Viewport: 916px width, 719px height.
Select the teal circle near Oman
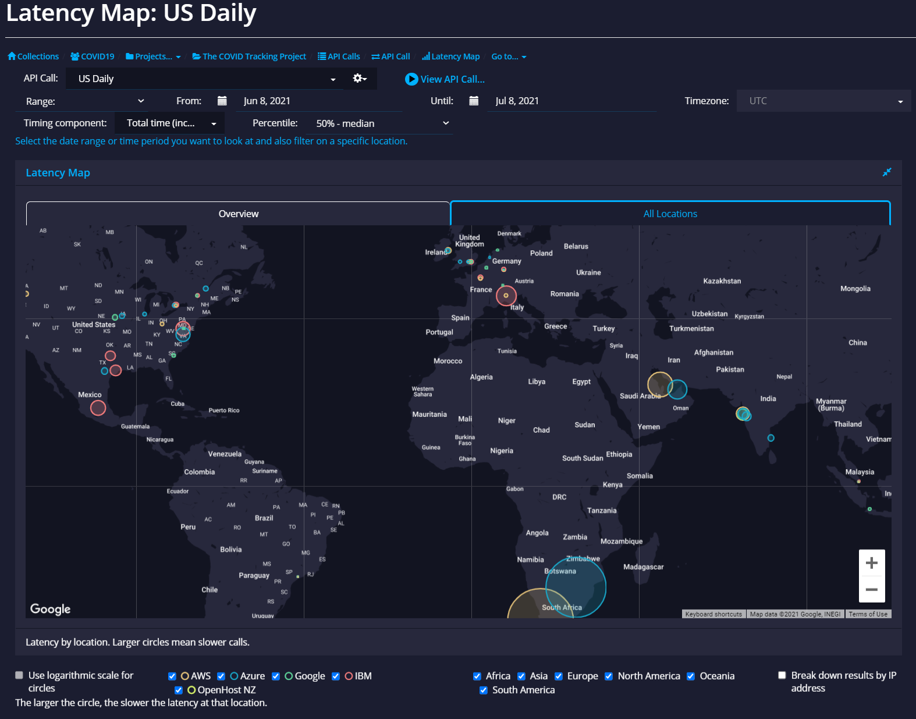(677, 389)
